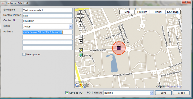Click the third Address line field

tap(47, 42)
